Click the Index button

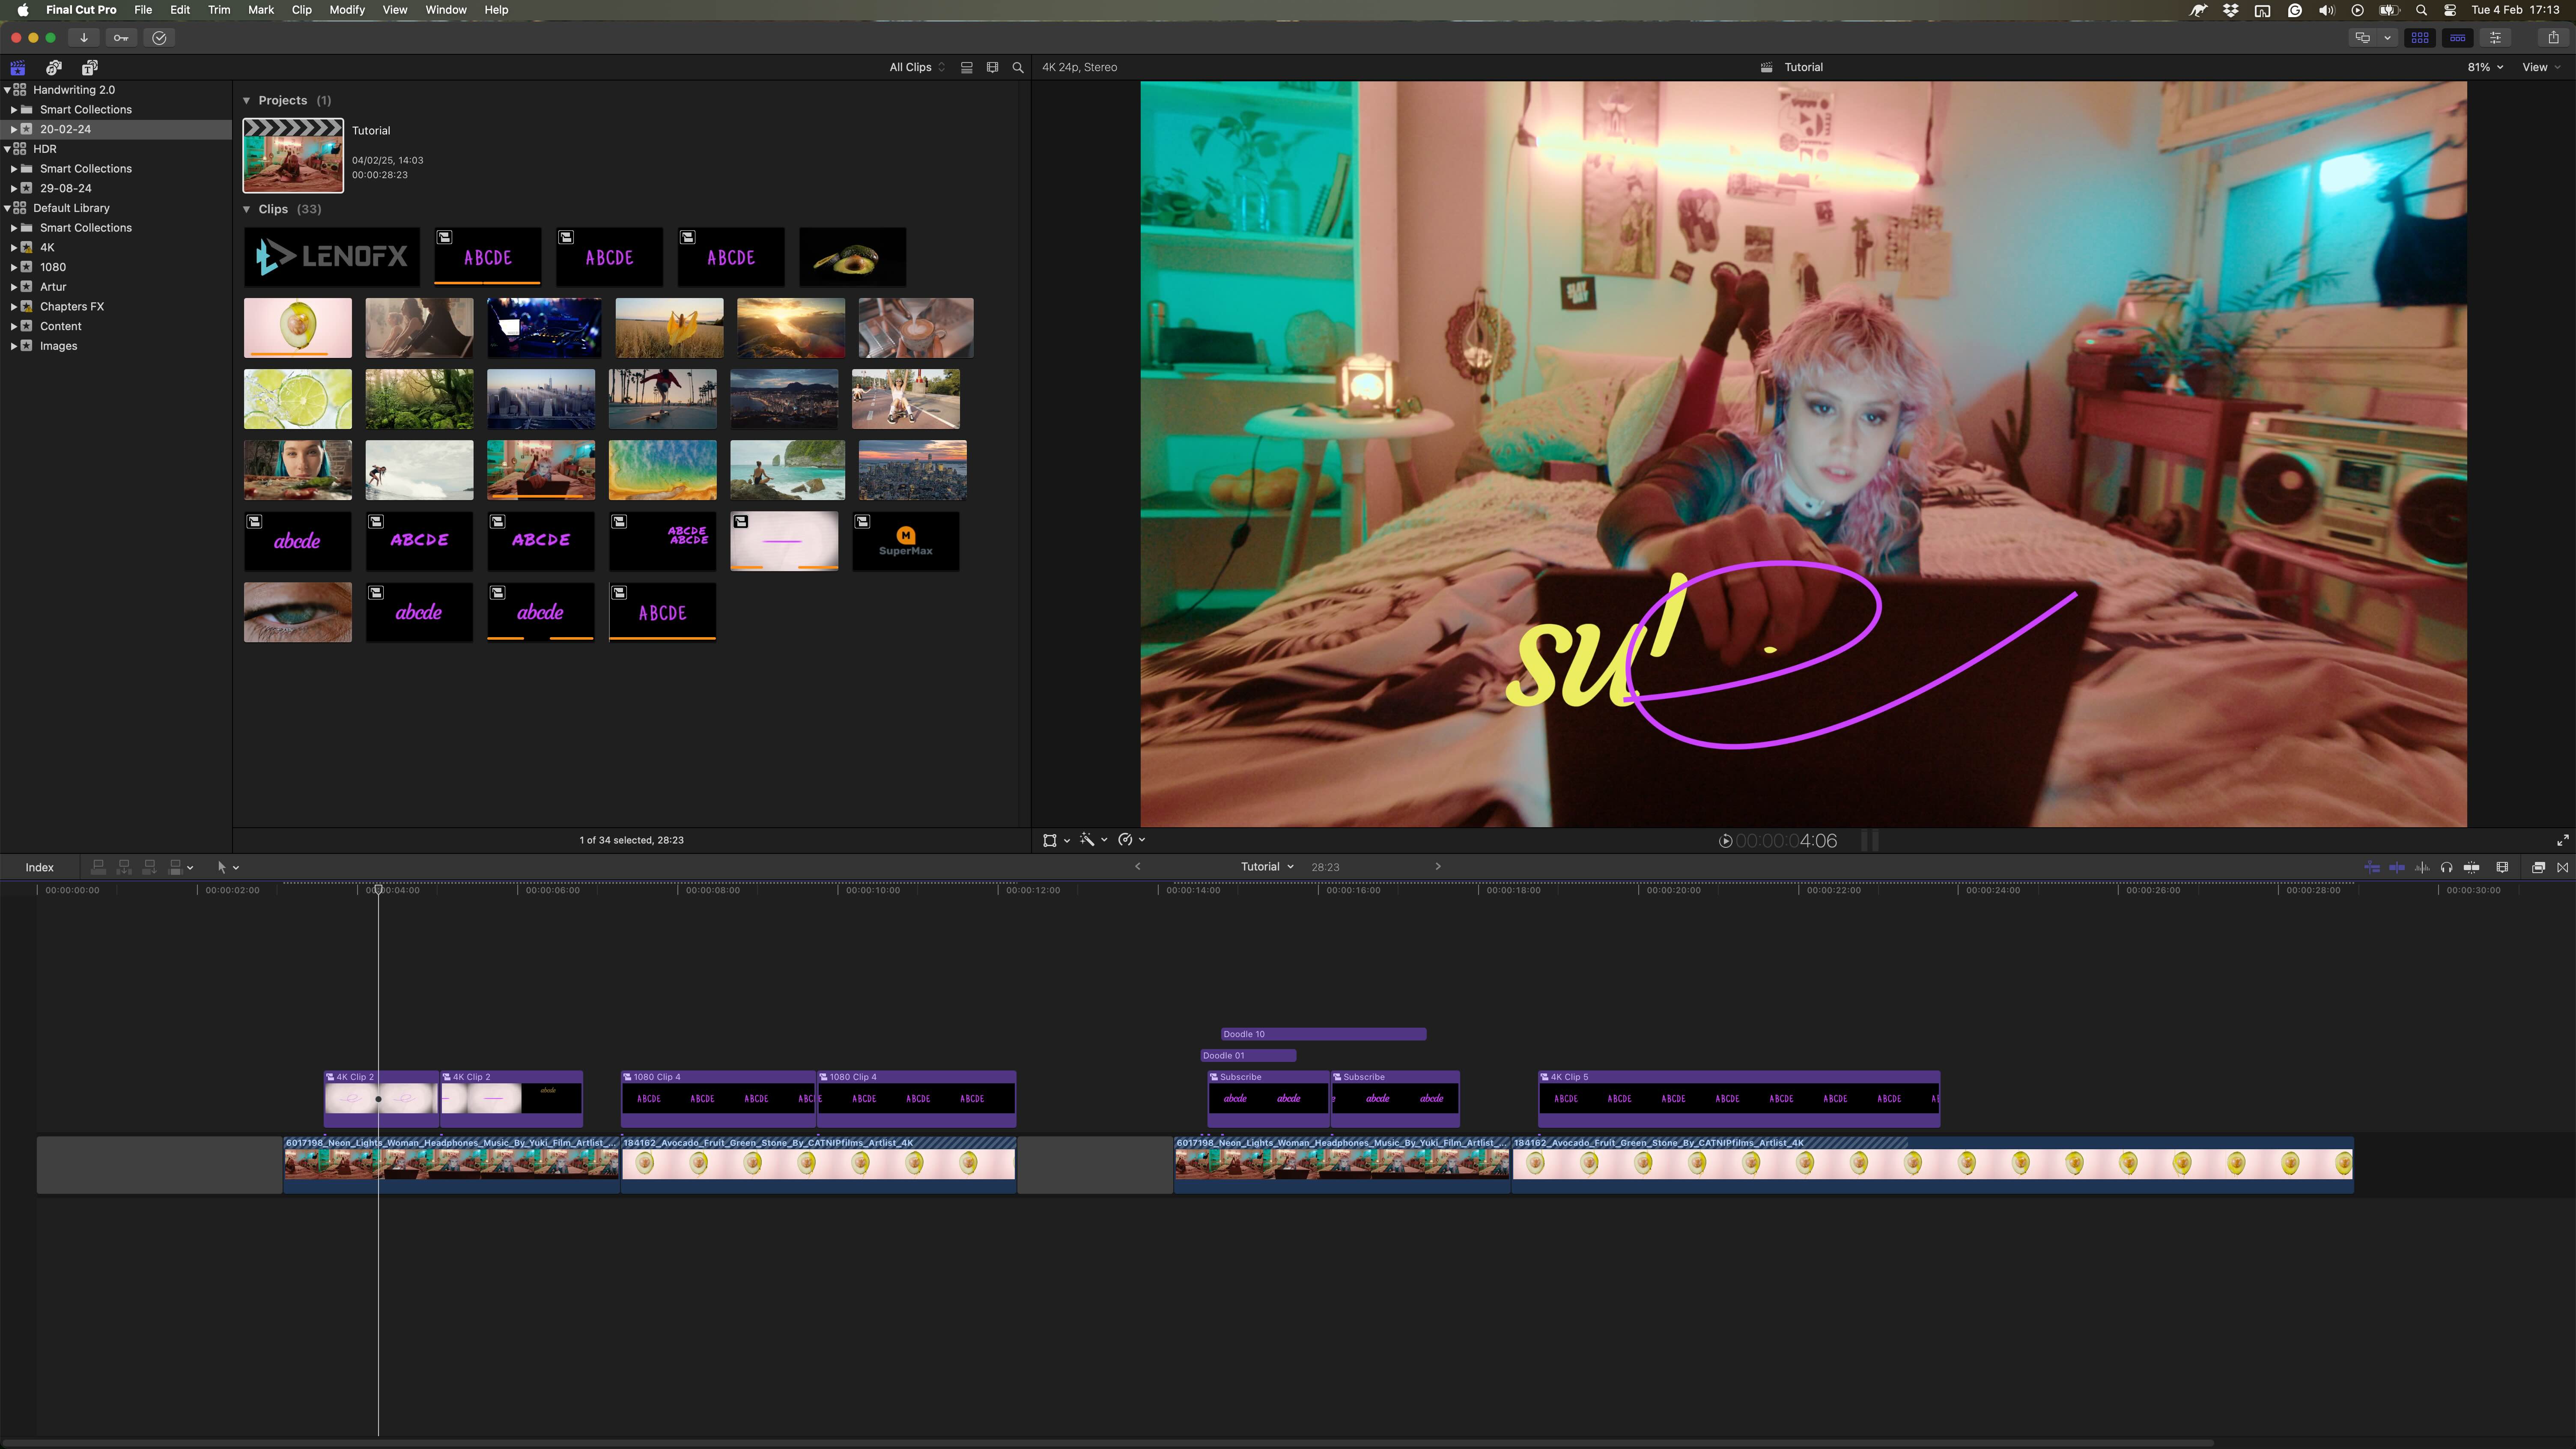tap(39, 867)
